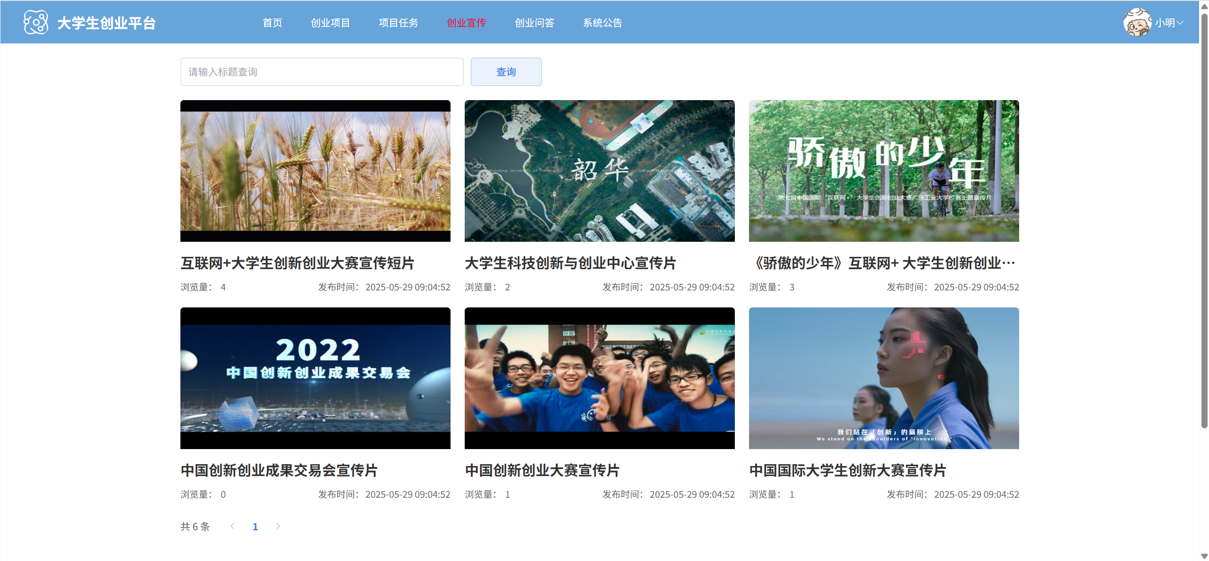The image size is (1209, 561).
Task: Open the 创业项目 menu item
Action: pyautogui.click(x=330, y=23)
